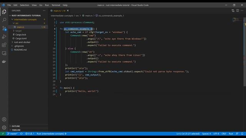Open the Search view in activity bar
246x138 pixels.
tap(4, 20)
